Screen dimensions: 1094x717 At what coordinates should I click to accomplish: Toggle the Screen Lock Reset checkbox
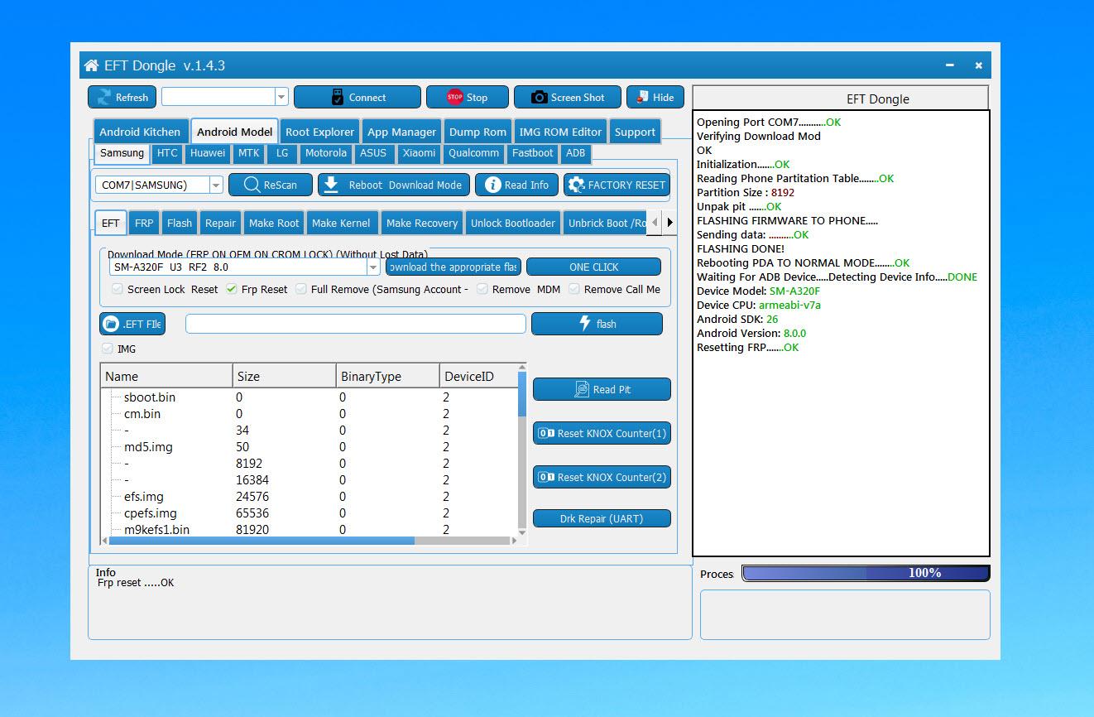tap(118, 289)
